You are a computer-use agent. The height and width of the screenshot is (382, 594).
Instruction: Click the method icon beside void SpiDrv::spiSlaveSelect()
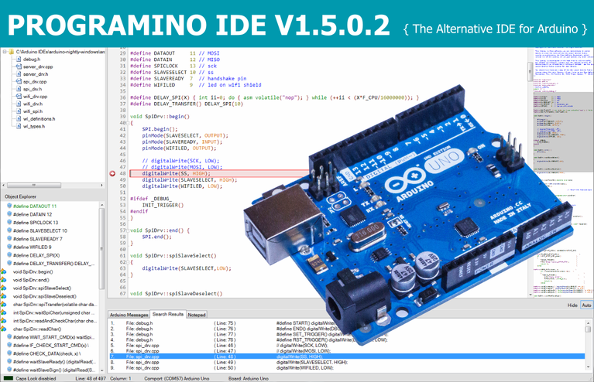pyautogui.click(x=4, y=288)
